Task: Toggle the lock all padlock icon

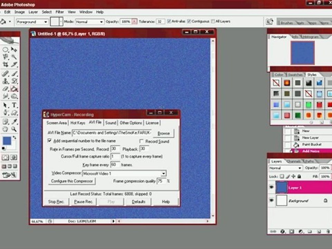Action: (x=299, y=176)
